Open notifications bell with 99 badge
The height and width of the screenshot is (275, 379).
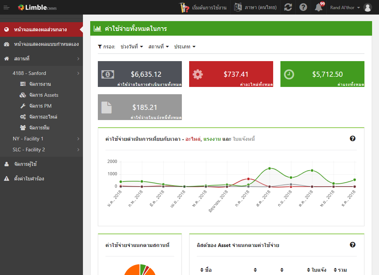(x=319, y=7)
